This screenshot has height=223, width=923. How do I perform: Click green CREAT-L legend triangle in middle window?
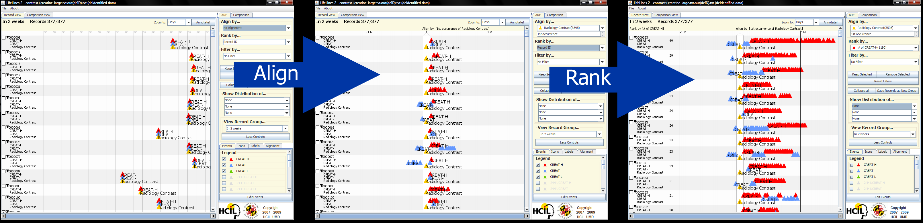coord(545,177)
